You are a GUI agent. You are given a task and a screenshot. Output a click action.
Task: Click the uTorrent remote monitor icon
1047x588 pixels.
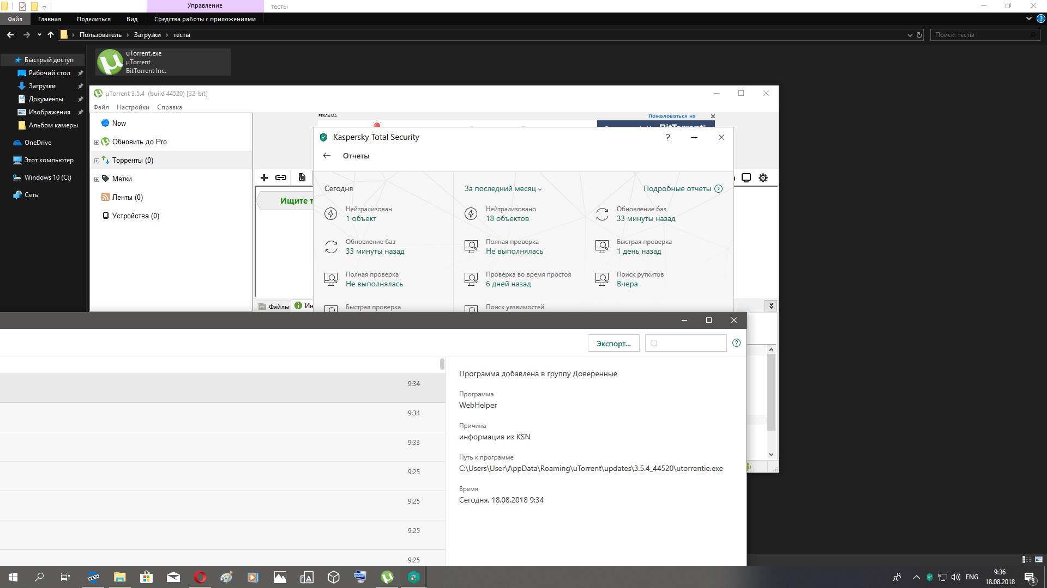pyautogui.click(x=747, y=177)
